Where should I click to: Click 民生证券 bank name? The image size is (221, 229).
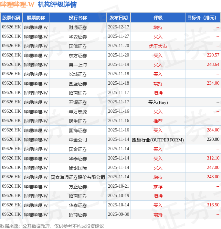click(78, 121)
